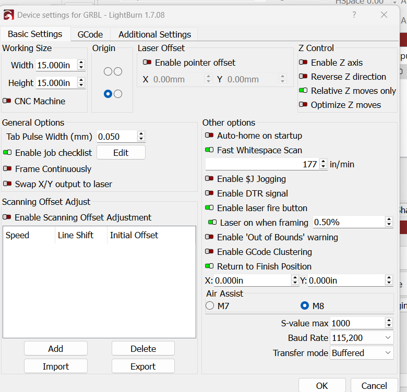407x392 pixels.
Task: Toggle Auto-home on startup
Action: click(209, 136)
